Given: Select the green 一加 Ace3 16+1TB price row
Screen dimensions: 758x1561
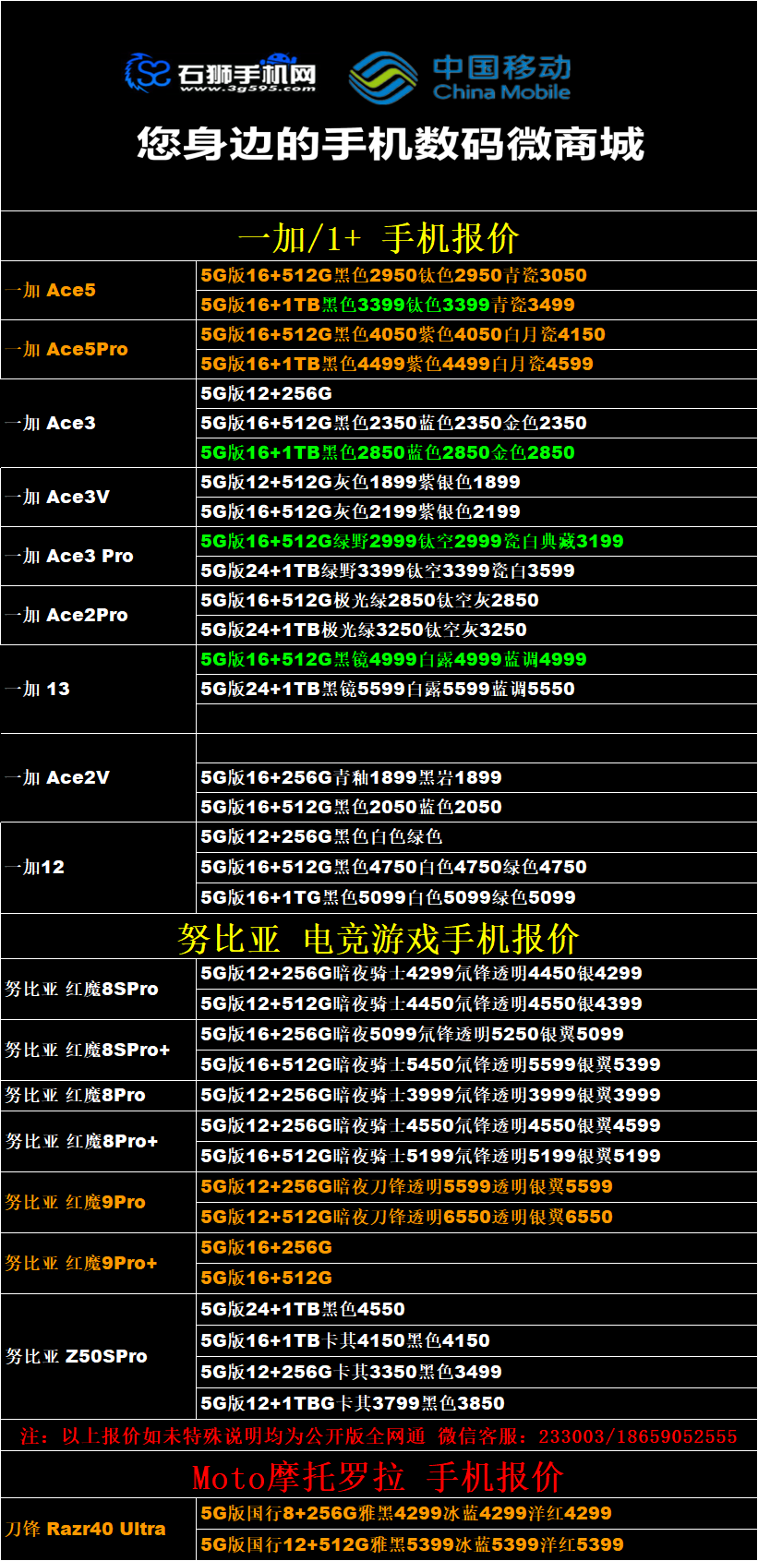Looking at the screenshot, I should [388, 453].
